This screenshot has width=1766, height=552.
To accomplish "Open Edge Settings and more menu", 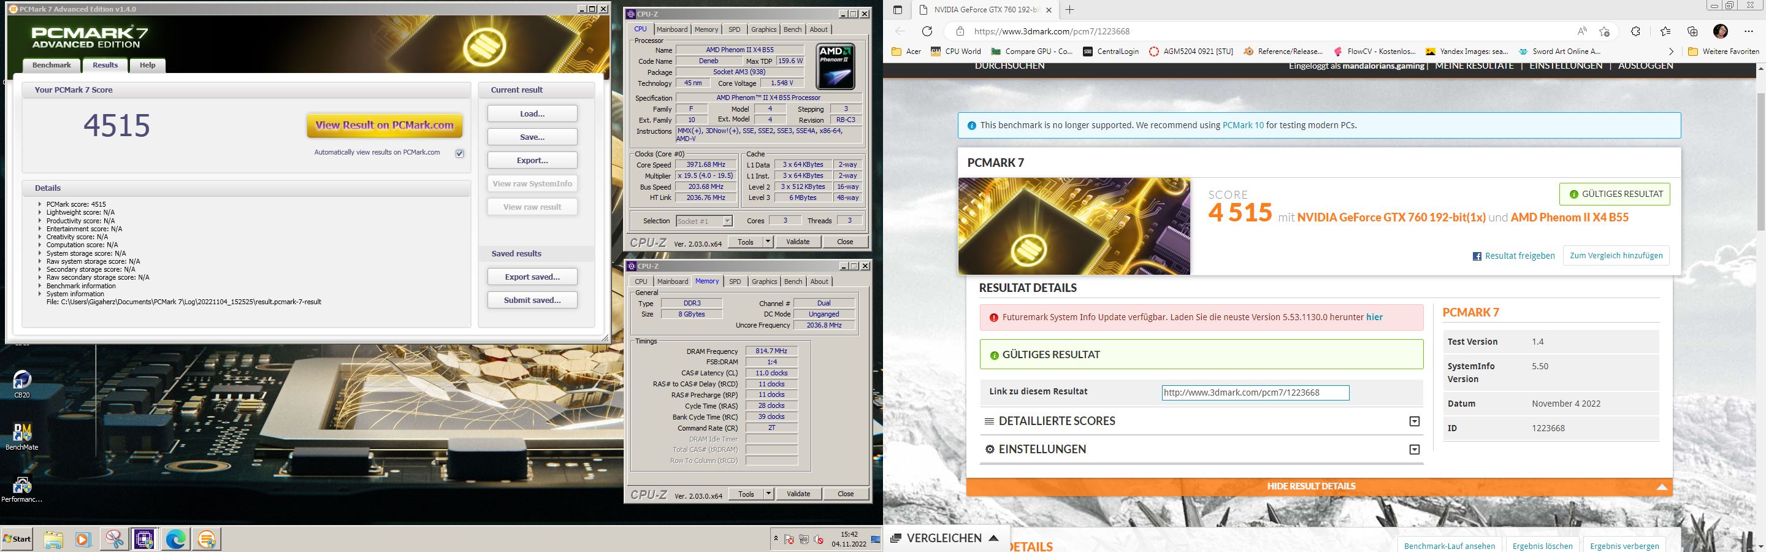I will (1749, 31).
